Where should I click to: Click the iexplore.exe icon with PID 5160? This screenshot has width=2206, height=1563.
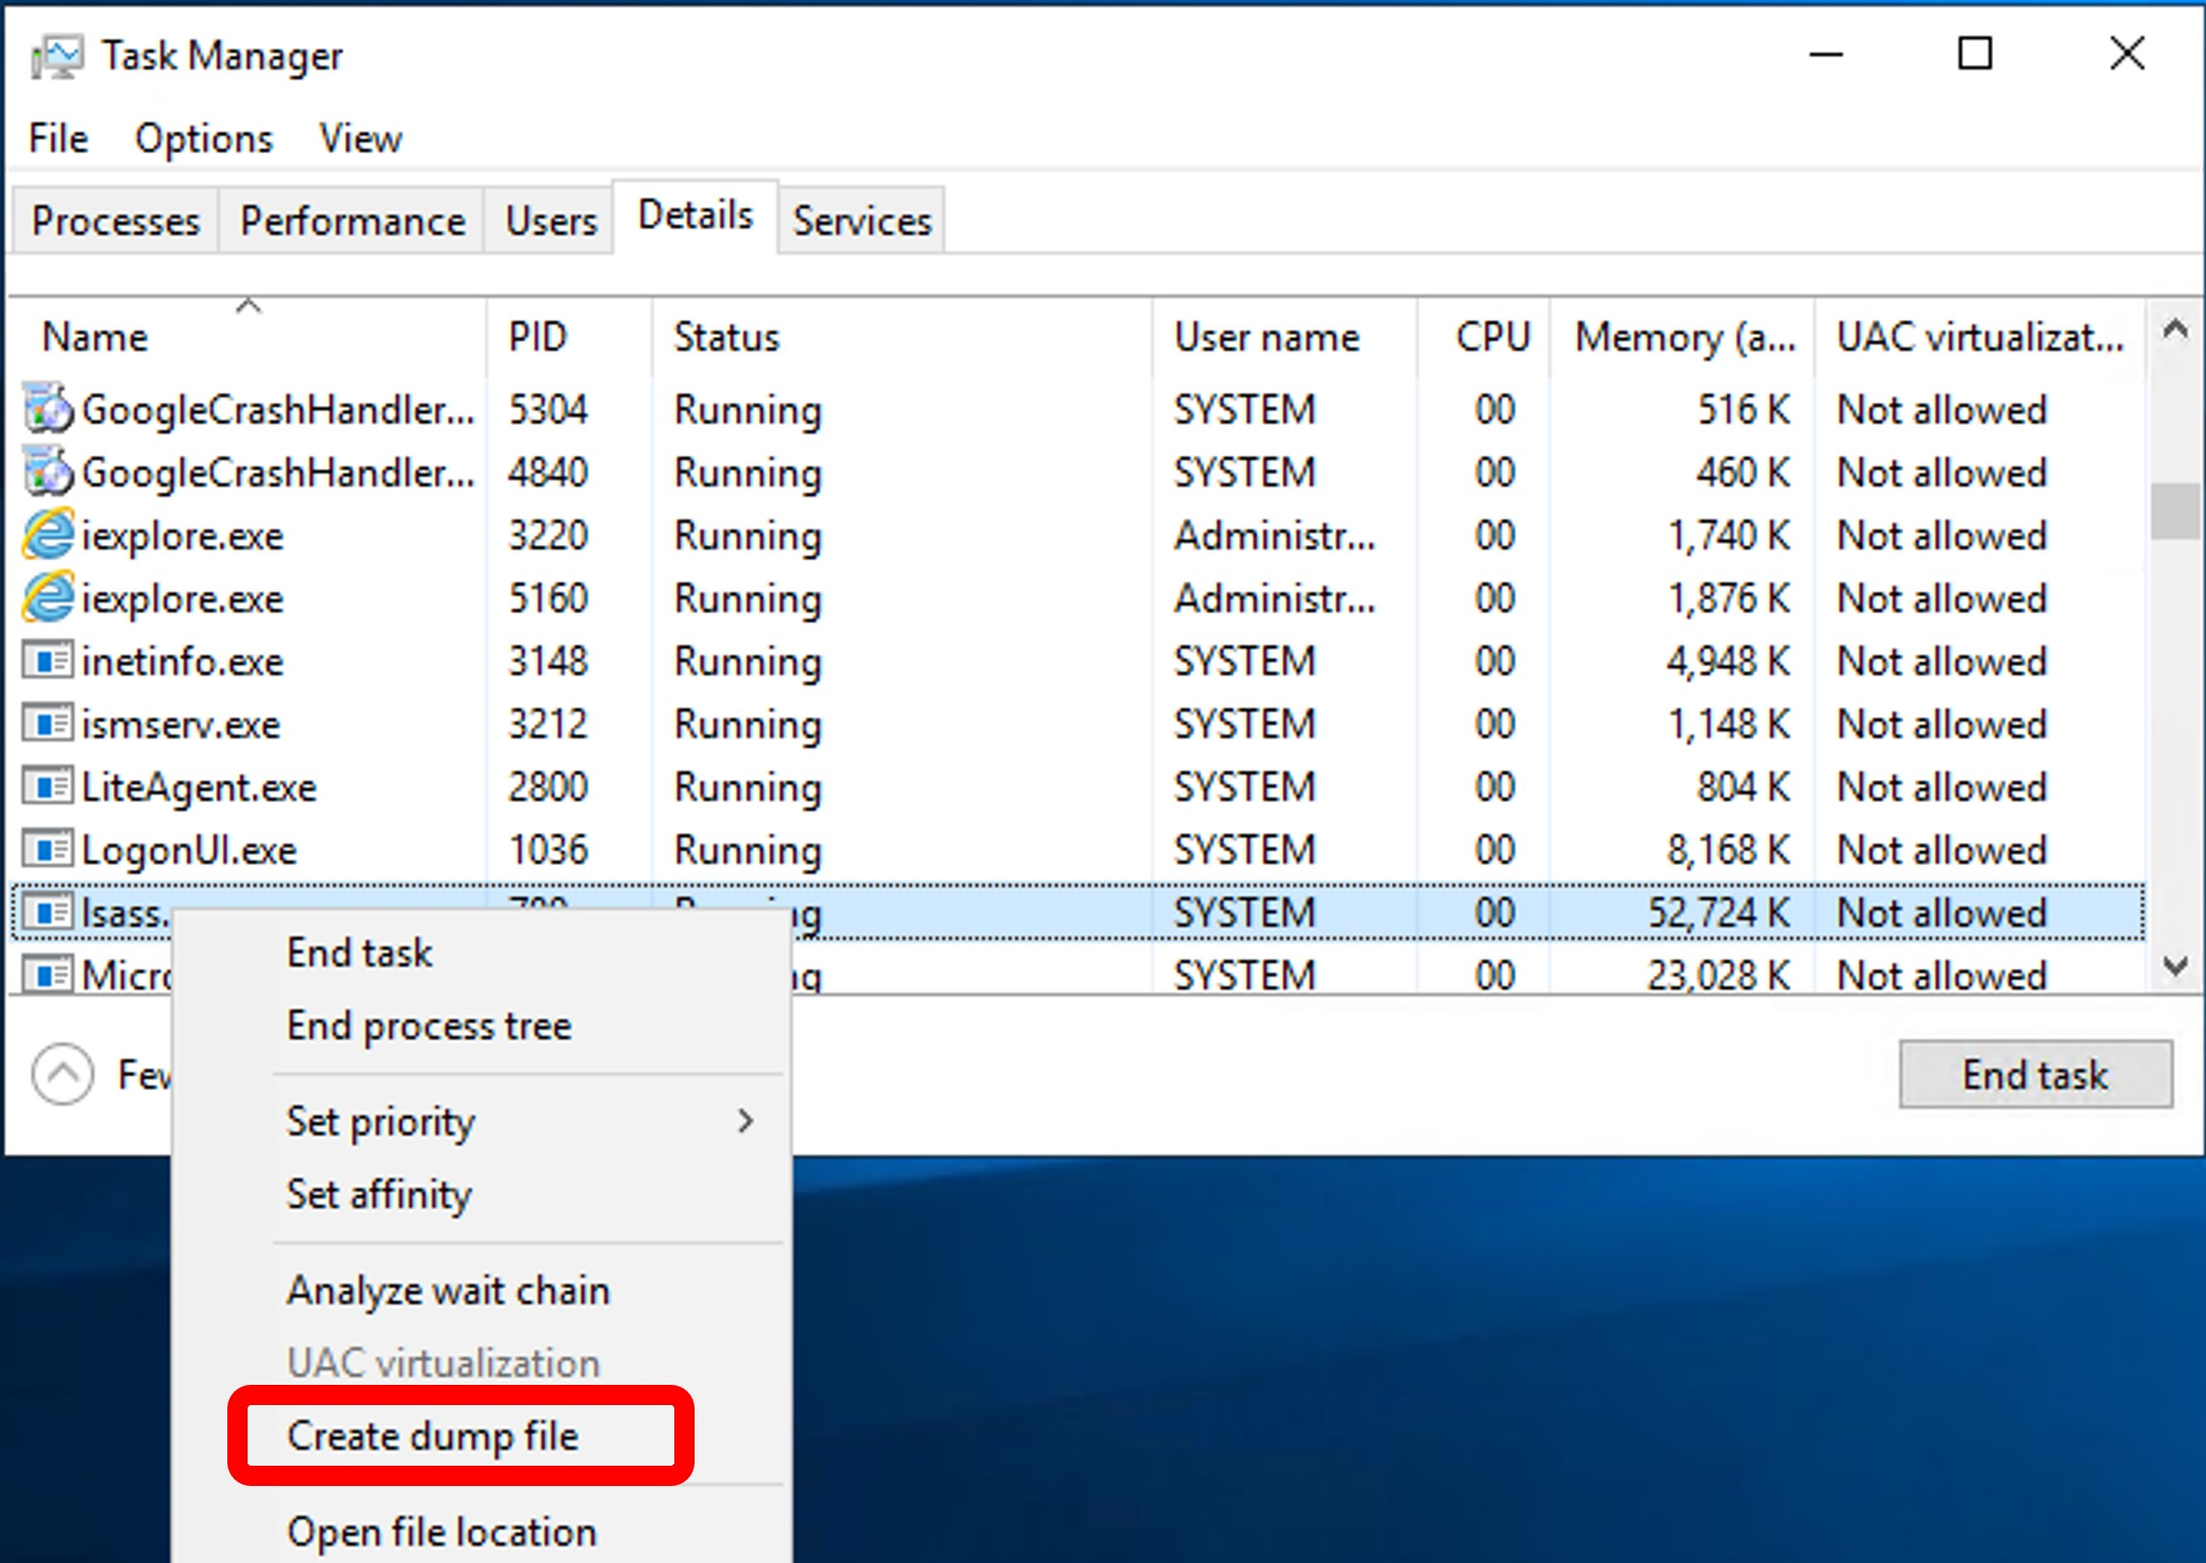coord(47,598)
